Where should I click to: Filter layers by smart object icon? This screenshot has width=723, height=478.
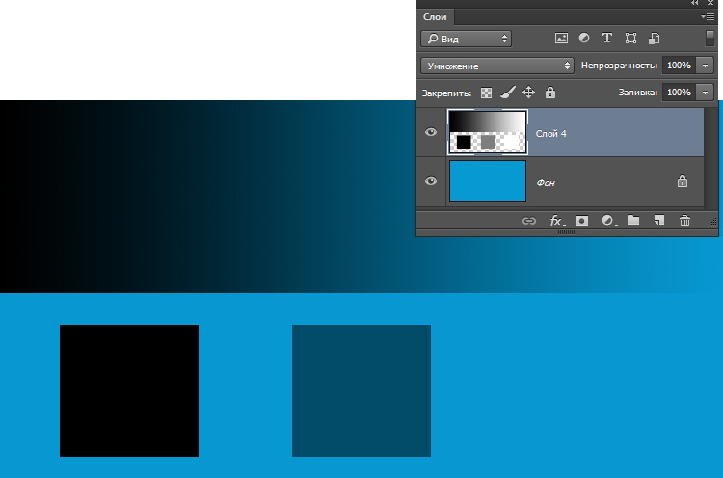coord(654,39)
